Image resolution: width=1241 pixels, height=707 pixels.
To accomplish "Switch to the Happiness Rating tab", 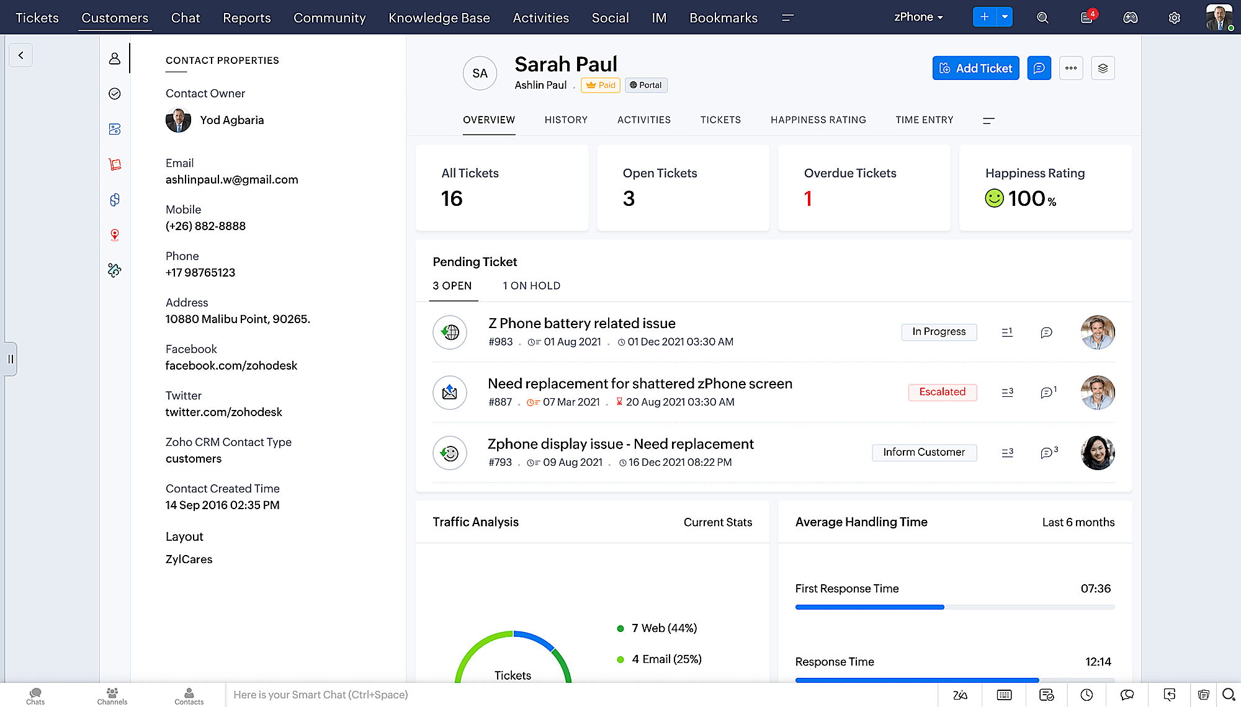I will [x=818, y=119].
